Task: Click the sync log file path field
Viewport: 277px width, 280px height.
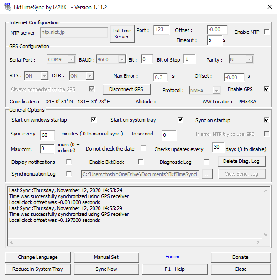Action: click(x=140, y=174)
